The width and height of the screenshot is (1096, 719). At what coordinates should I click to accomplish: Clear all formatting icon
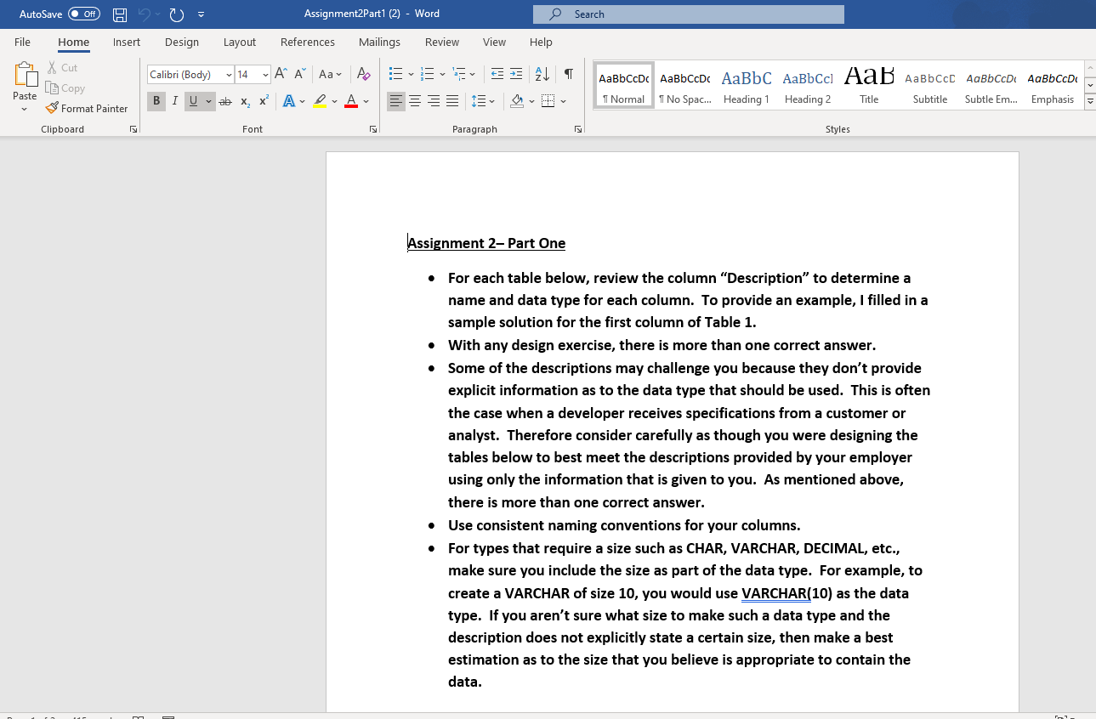pos(363,75)
